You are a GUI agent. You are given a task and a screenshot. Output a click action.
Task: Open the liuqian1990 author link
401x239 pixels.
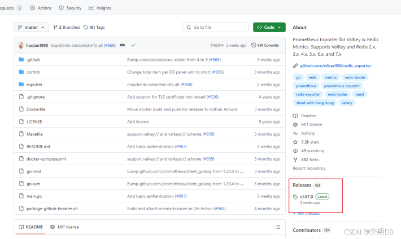pos(37,46)
